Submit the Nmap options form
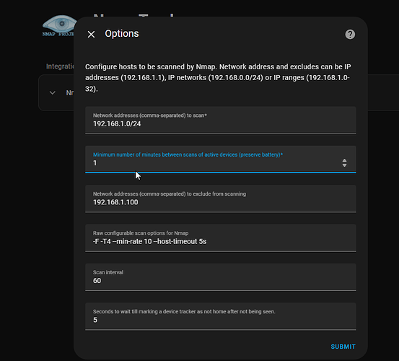Image resolution: width=399 pixels, height=361 pixels. 343,347
